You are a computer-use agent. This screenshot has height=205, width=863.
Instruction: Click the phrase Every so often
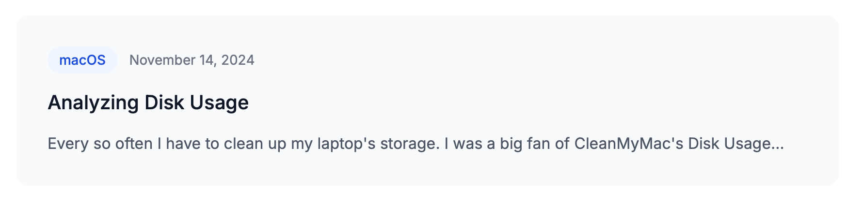(x=100, y=144)
